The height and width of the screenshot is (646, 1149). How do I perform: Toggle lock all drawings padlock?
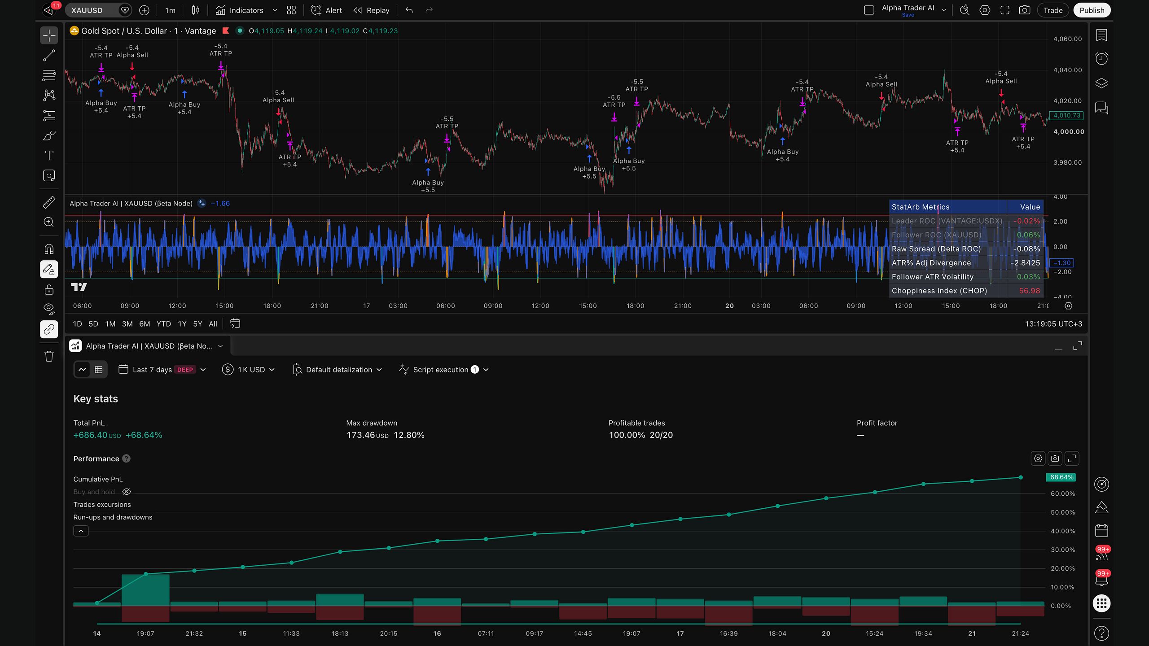point(49,289)
